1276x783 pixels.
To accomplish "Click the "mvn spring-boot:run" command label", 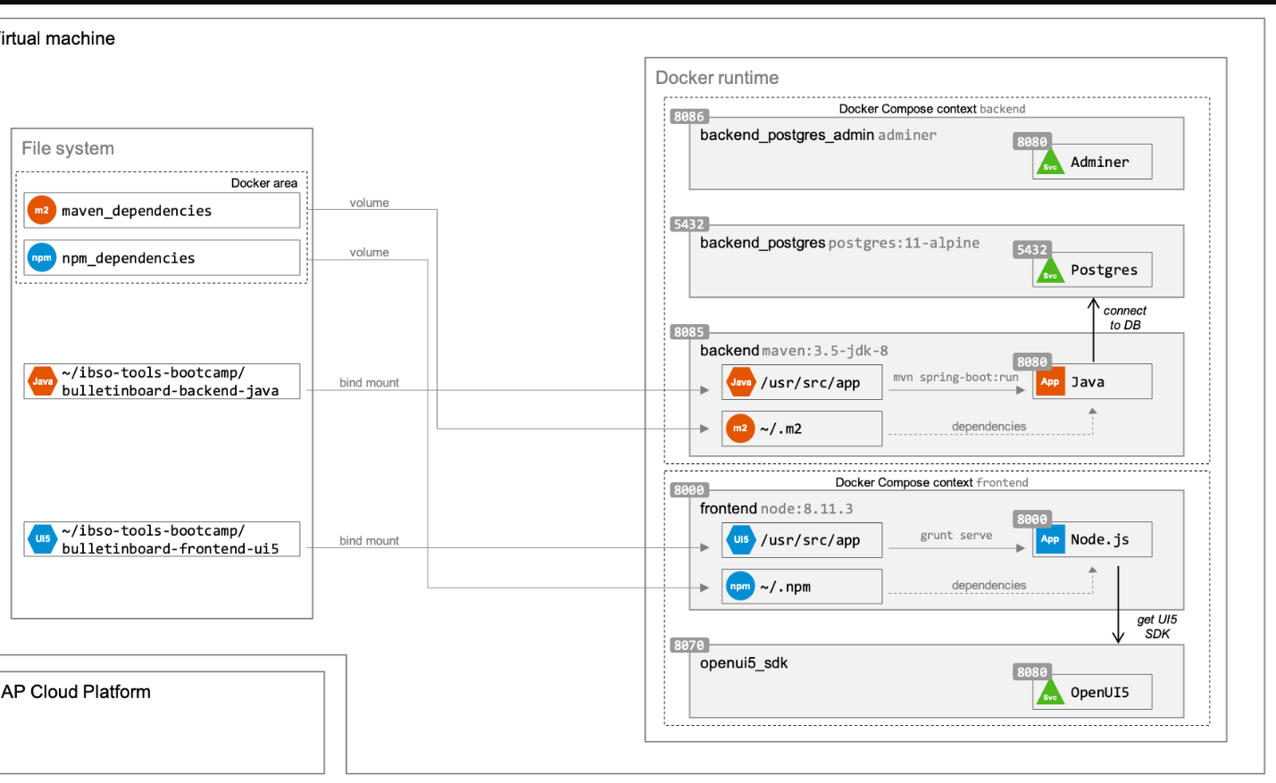I will [955, 378].
